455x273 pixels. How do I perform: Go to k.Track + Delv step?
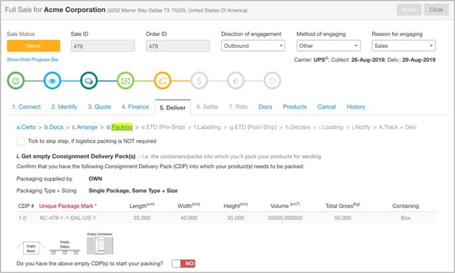[x=398, y=127]
